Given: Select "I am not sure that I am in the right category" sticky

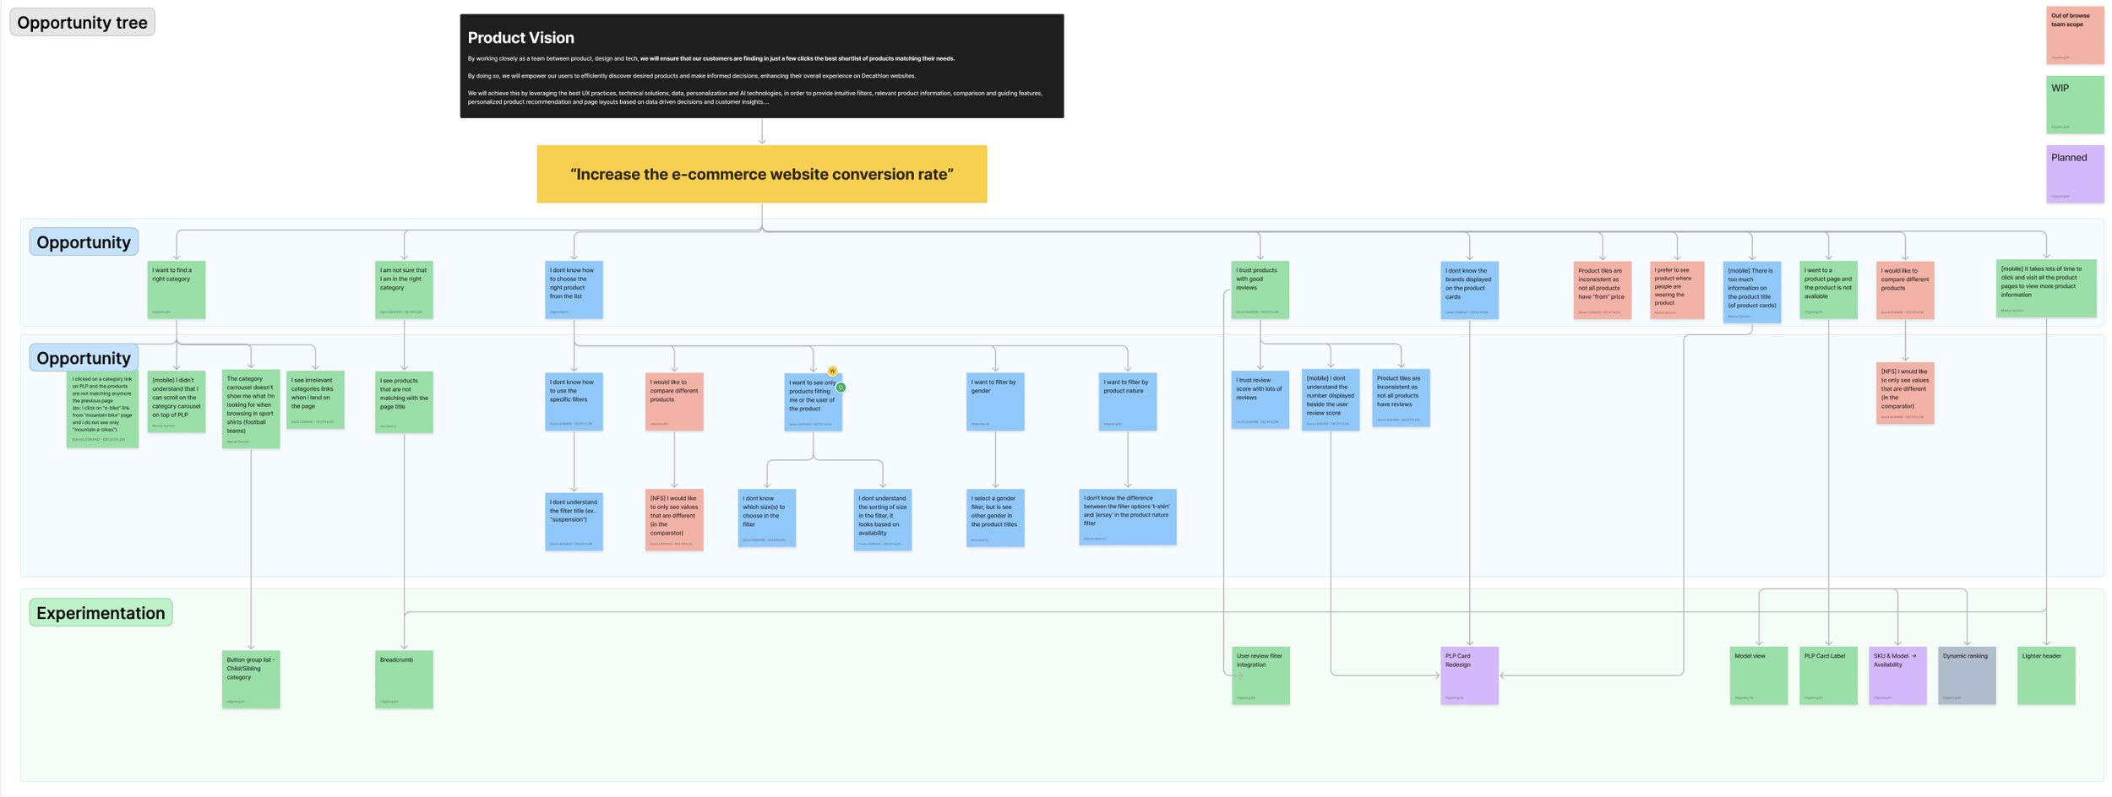Looking at the screenshot, I should [404, 290].
